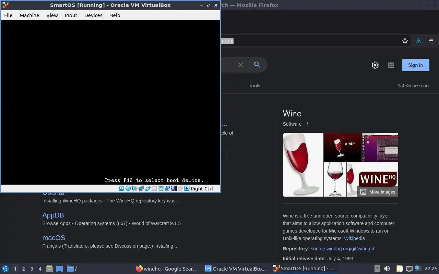Click the volume speaker tray icon
Viewport: 439px width, 274px height.
[x=387, y=269]
